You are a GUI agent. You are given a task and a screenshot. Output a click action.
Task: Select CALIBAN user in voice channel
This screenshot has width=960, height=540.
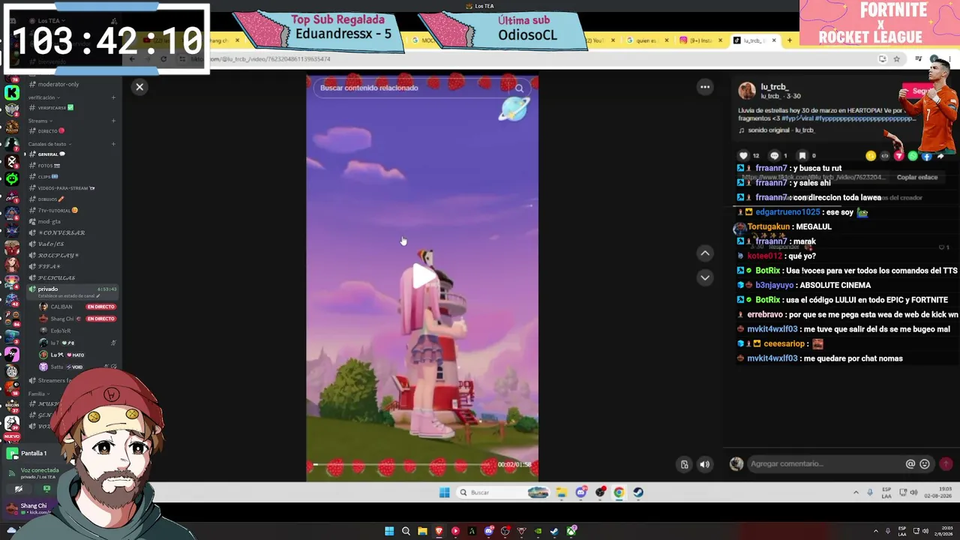pos(61,307)
